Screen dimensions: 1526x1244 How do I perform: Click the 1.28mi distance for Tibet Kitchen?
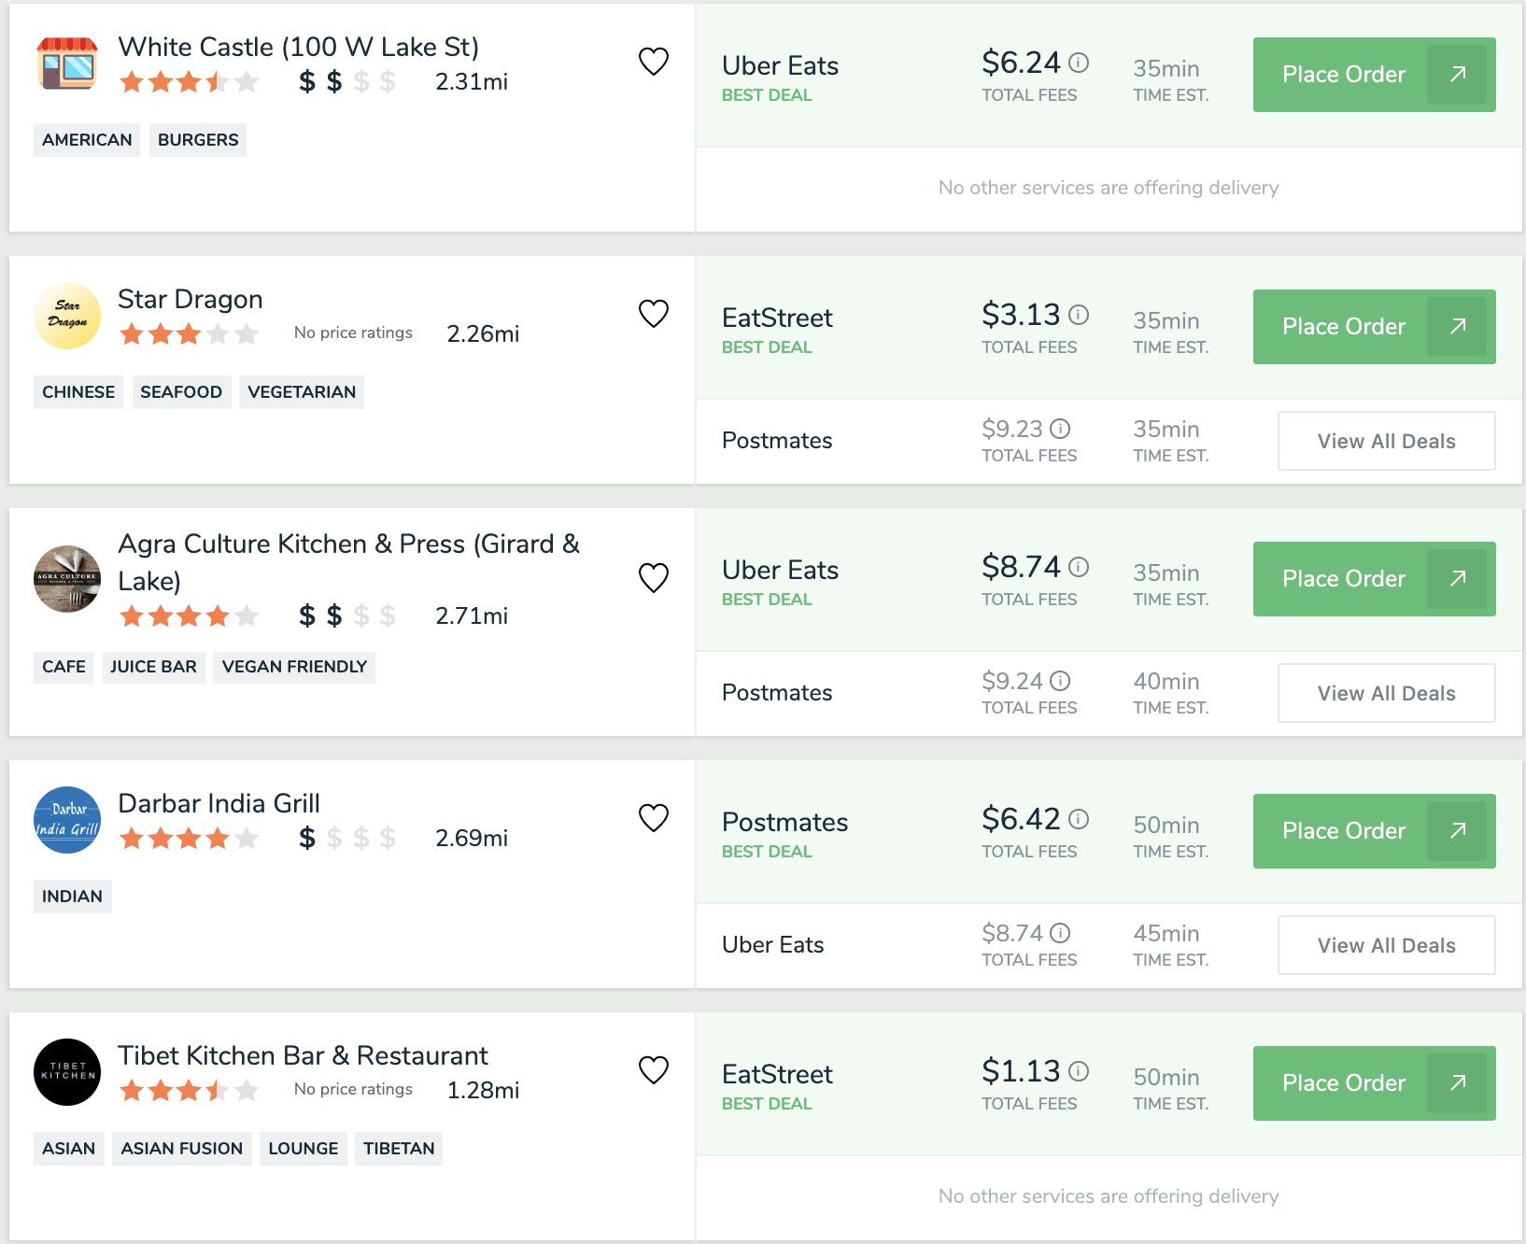[x=483, y=1091]
